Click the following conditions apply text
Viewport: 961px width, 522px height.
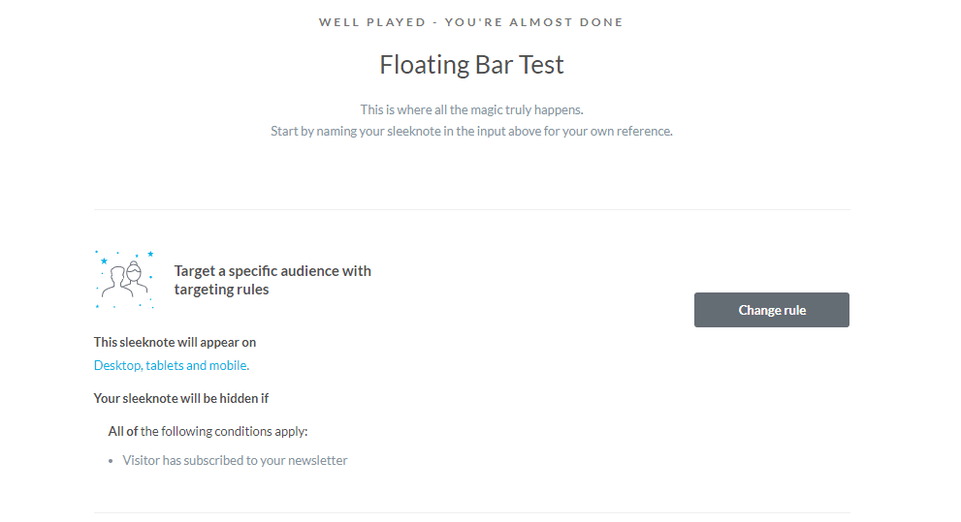click(x=231, y=431)
